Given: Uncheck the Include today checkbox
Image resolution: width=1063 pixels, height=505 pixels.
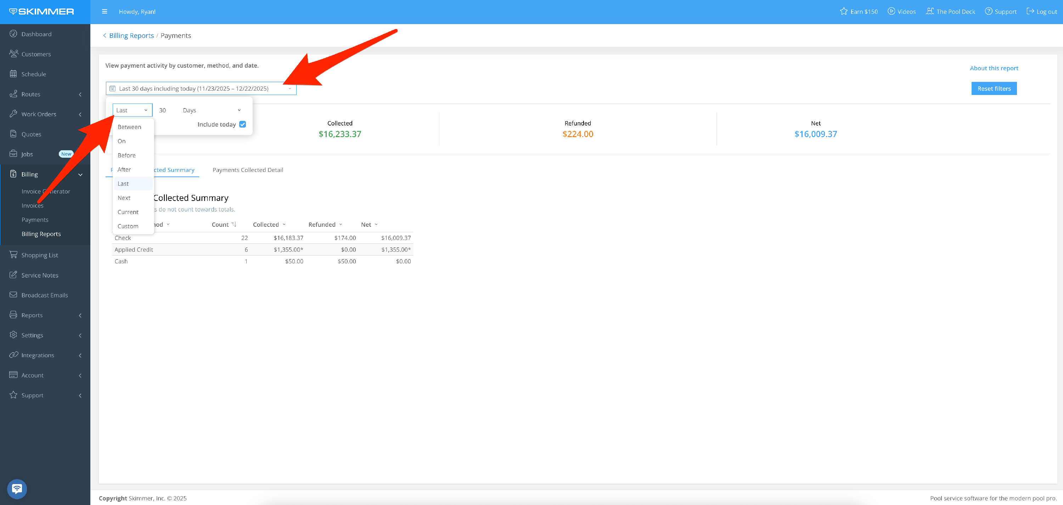Looking at the screenshot, I should (x=243, y=124).
